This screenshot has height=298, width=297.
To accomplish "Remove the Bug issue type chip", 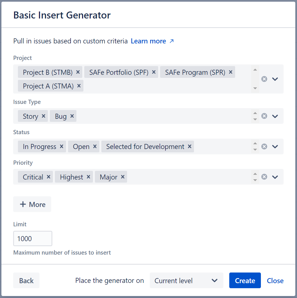I will click(72, 116).
